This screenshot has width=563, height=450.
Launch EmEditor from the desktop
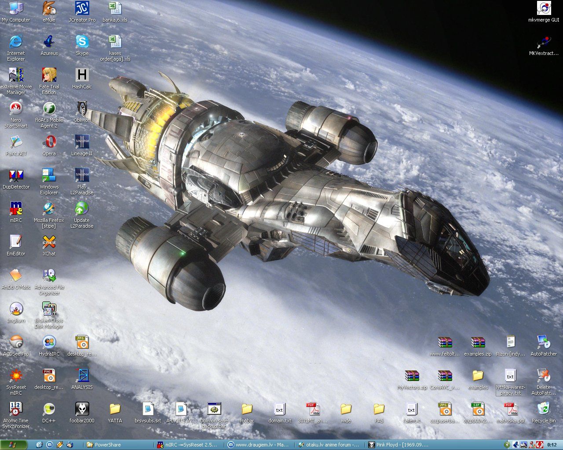coord(16,246)
